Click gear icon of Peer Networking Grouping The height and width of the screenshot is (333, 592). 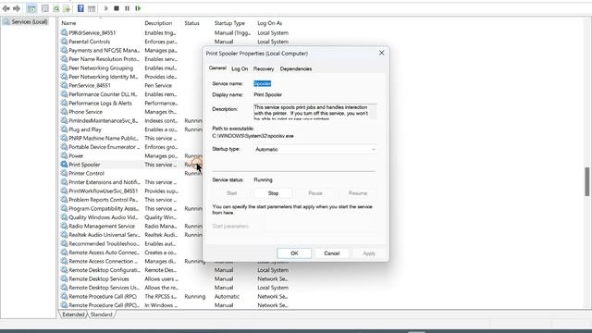click(x=64, y=68)
